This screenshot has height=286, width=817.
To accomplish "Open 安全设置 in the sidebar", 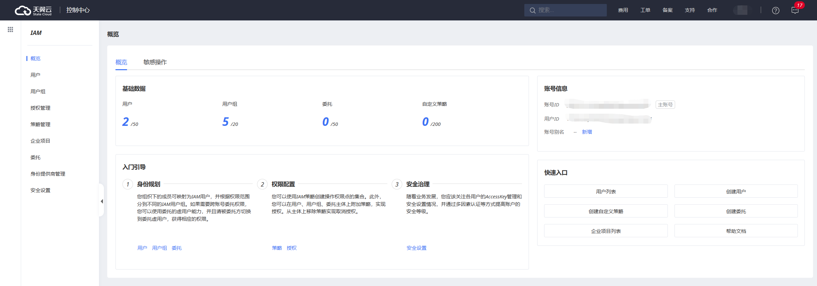I will (x=40, y=190).
